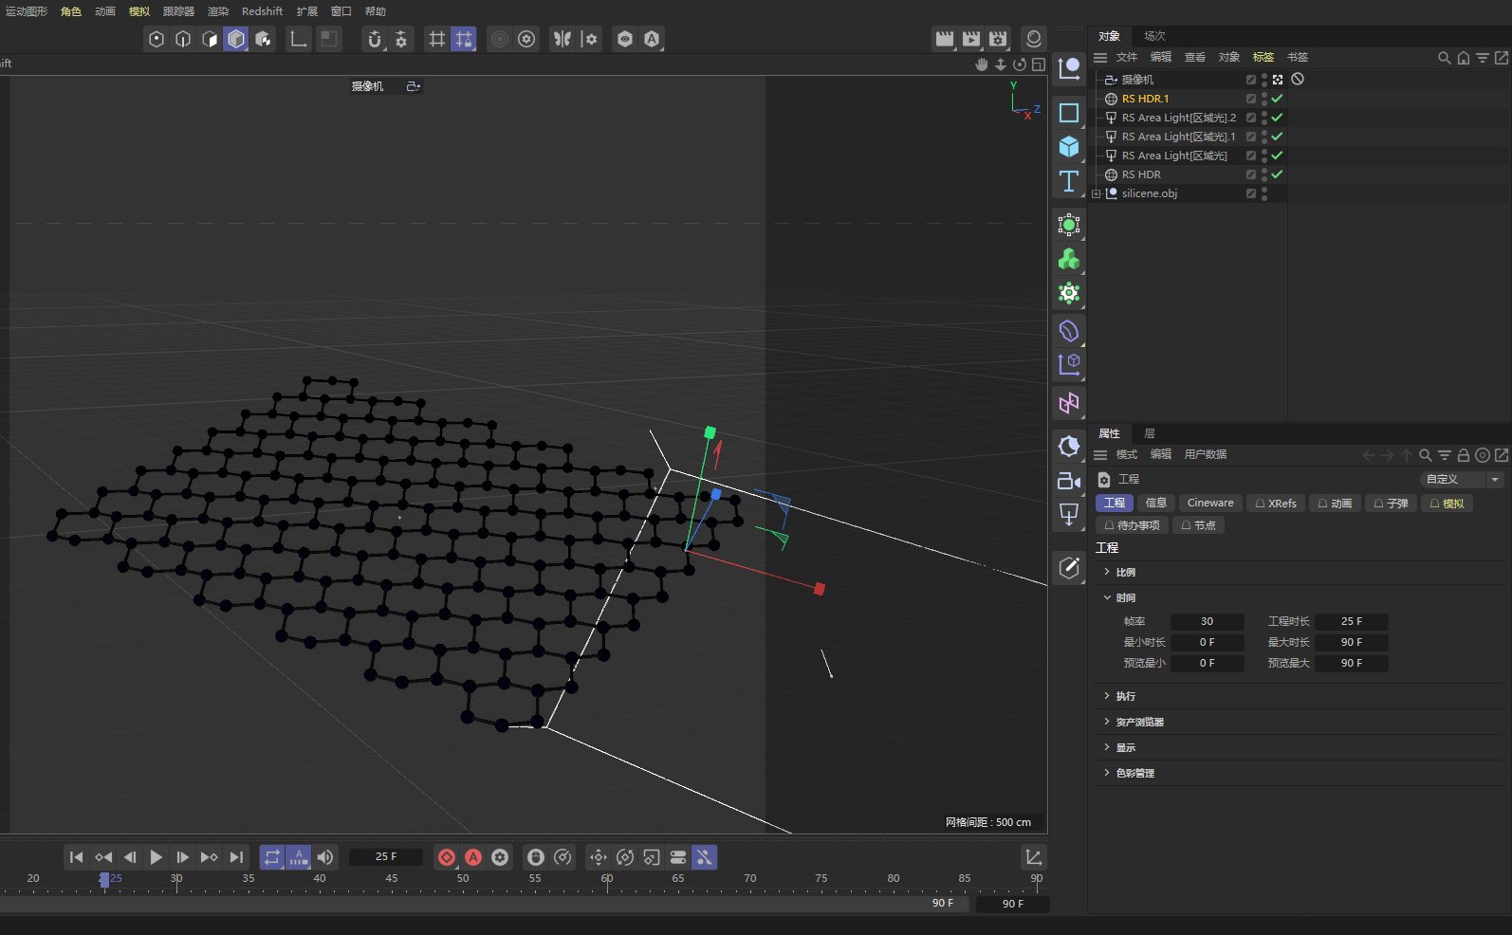This screenshot has height=935, width=1512.
Task: Open the green Cloner MoGraph tool
Action: 1069,259
